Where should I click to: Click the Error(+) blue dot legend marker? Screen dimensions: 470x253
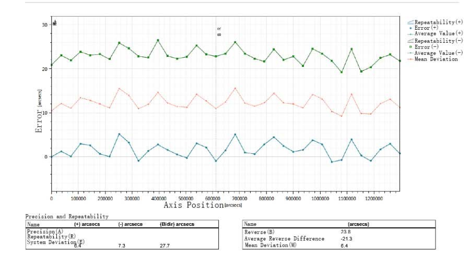coord(410,28)
